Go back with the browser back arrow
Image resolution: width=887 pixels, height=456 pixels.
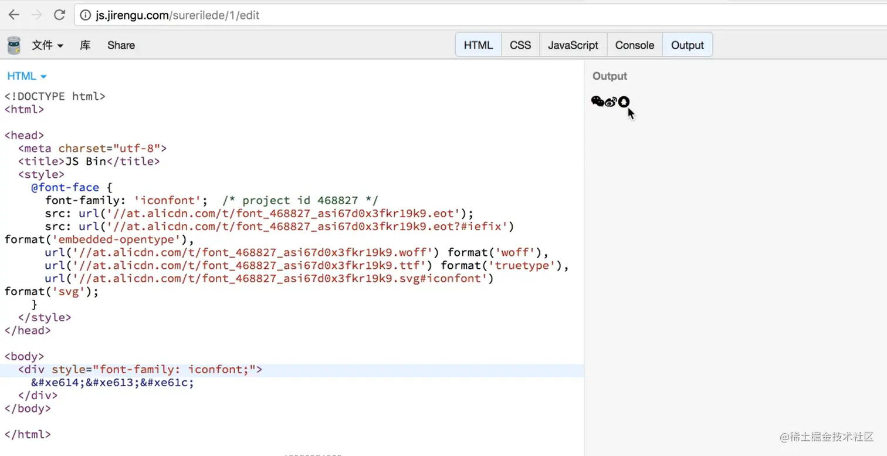point(14,15)
